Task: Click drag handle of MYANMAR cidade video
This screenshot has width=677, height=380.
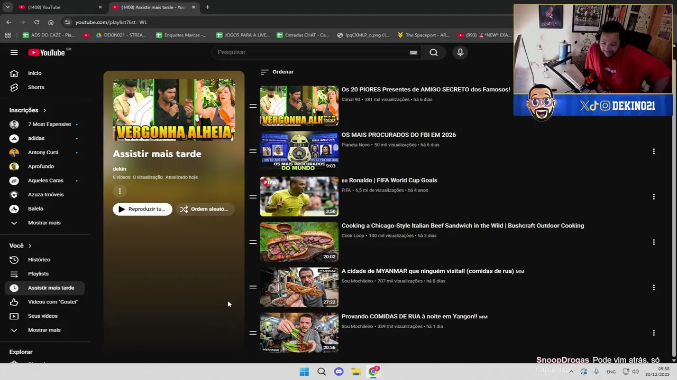Action: pos(253,287)
